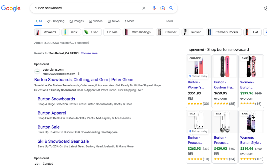This screenshot has width=267, height=165.
Task: Apply the Camber / Rocker filter chip
Action: pos(224,32)
